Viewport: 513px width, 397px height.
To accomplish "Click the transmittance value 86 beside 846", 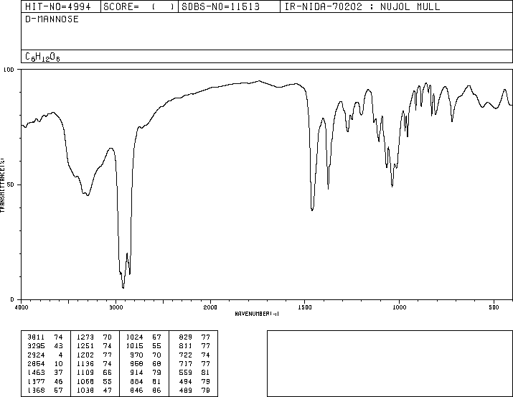I will tap(156, 390).
